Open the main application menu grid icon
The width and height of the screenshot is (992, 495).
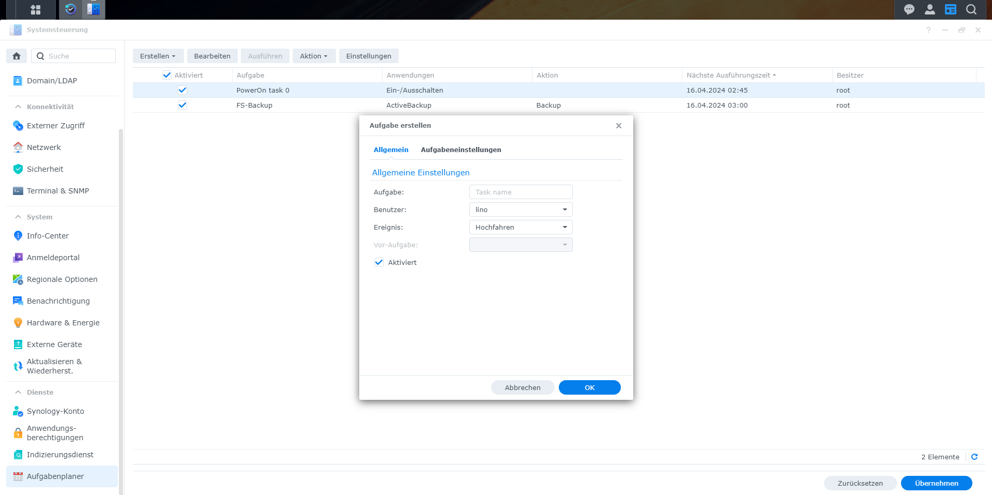[36, 9]
